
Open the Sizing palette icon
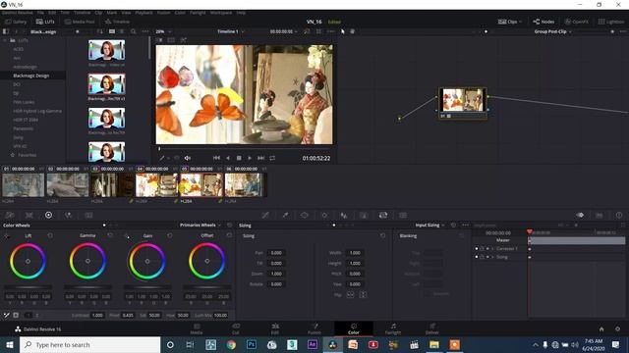tap(383, 215)
